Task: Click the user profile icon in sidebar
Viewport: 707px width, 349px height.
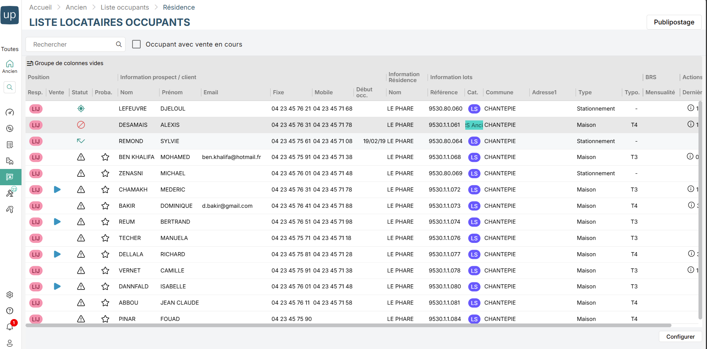Action: pos(10,343)
